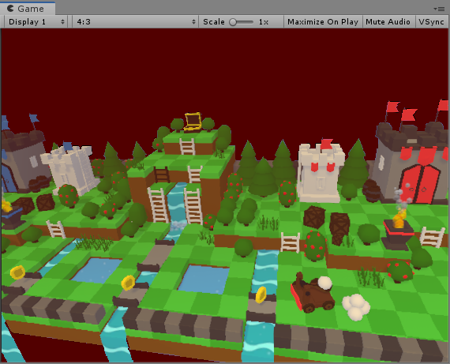This screenshot has height=364, width=450.
Task: Click the Scale slider handle
Action: pyautogui.click(x=233, y=22)
